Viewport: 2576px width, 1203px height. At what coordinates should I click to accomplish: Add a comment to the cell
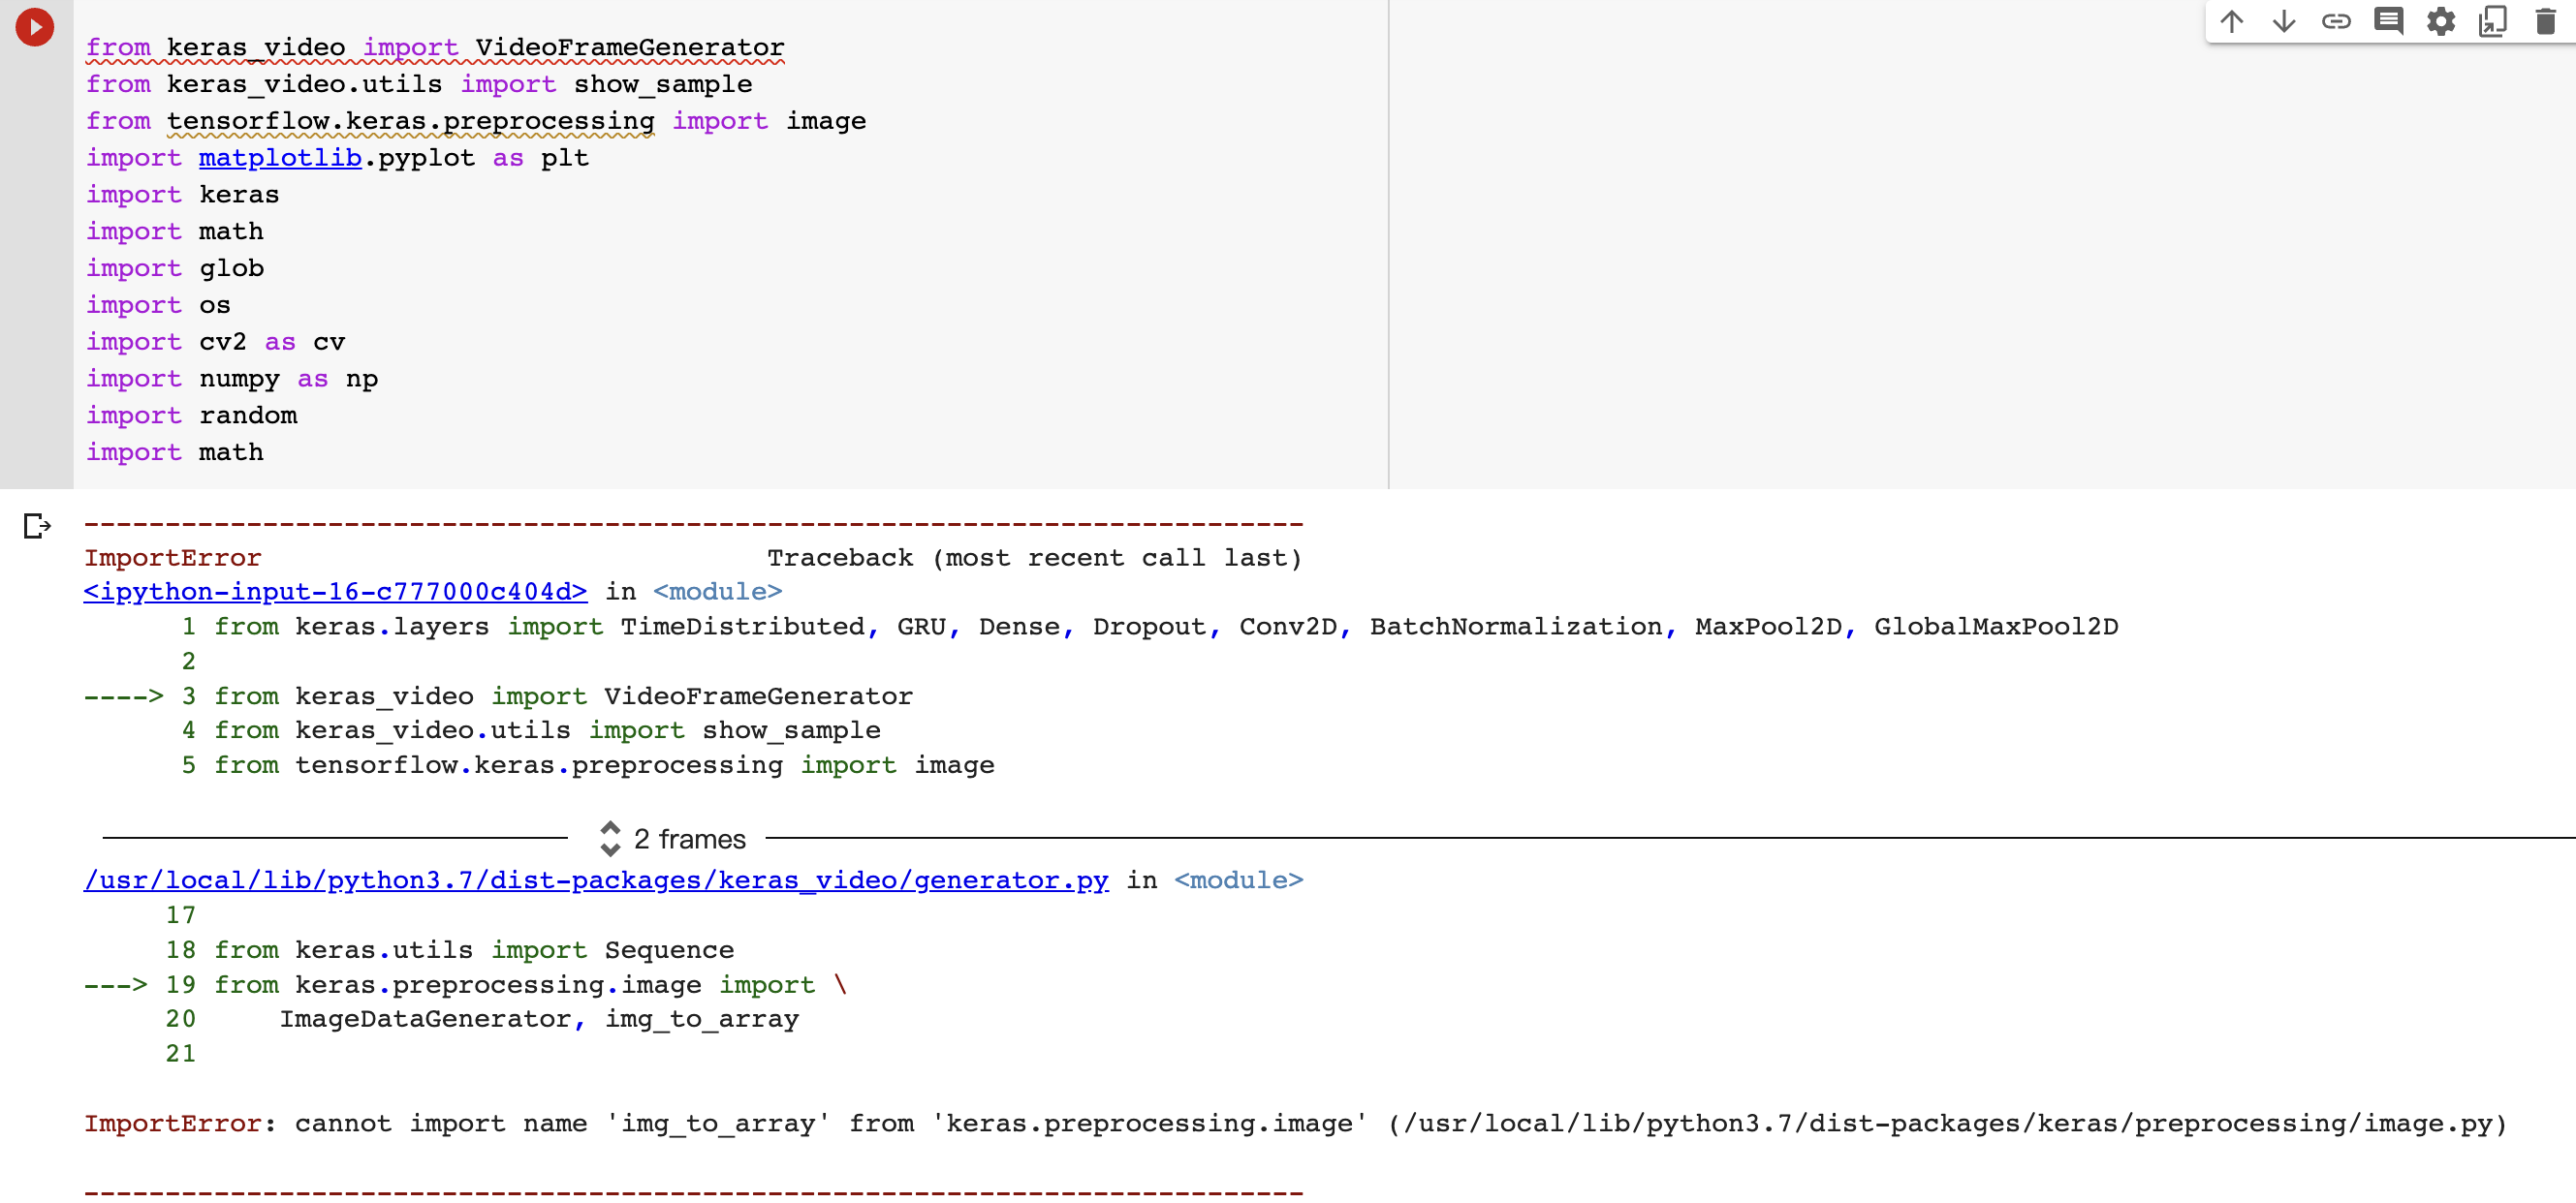pyautogui.click(x=2390, y=21)
